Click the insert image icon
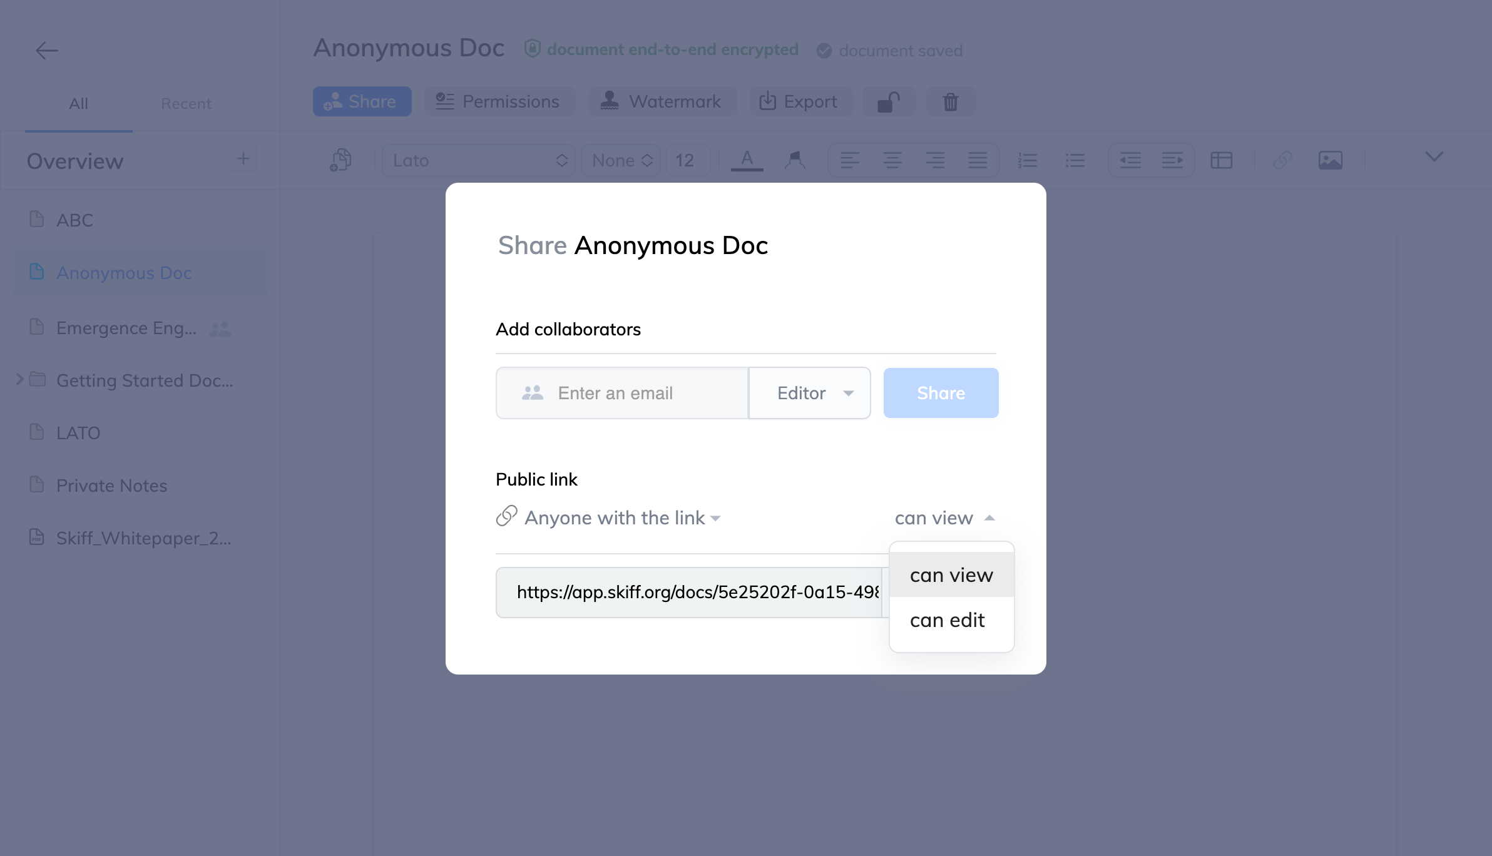Viewport: 1492px width, 856px height. tap(1330, 160)
